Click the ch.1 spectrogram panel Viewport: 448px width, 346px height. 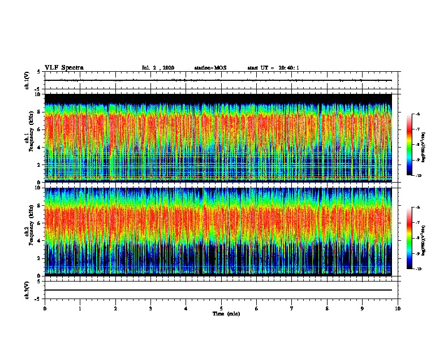click(218, 138)
